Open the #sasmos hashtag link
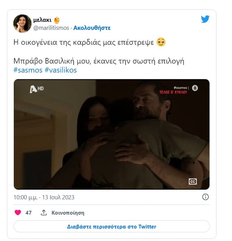Image resolution: width=232 pixels, height=241 pixels. tap(28, 70)
